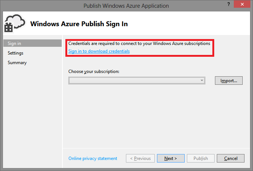Click the cloud and building Azure icon

[x=15, y=23]
